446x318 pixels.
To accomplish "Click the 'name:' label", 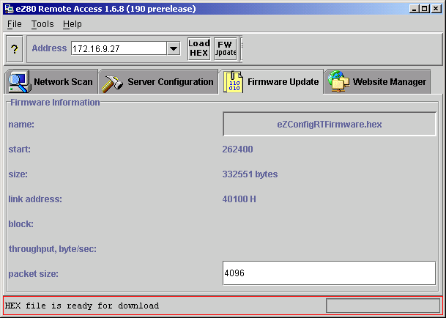I will tap(21, 125).
